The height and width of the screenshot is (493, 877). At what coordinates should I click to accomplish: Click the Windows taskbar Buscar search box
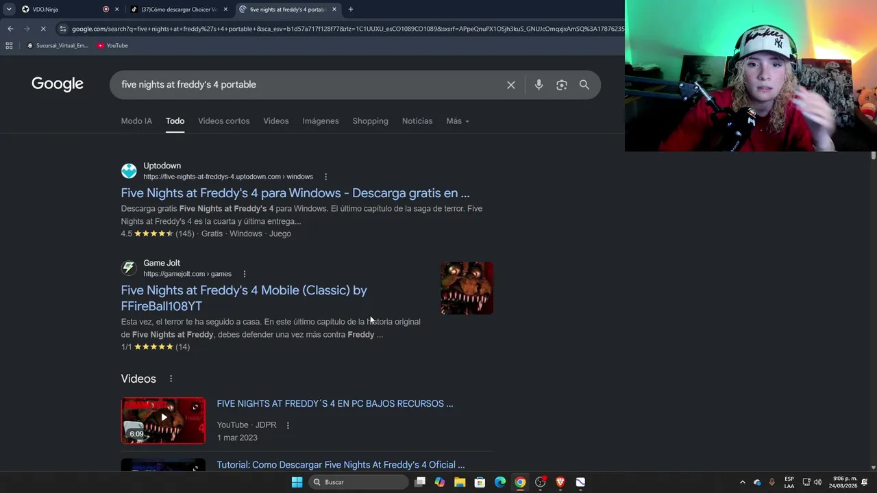pyautogui.click(x=358, y=482)
